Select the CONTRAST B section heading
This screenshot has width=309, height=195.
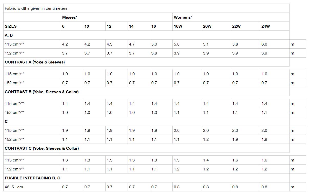[x=42, y=92]
